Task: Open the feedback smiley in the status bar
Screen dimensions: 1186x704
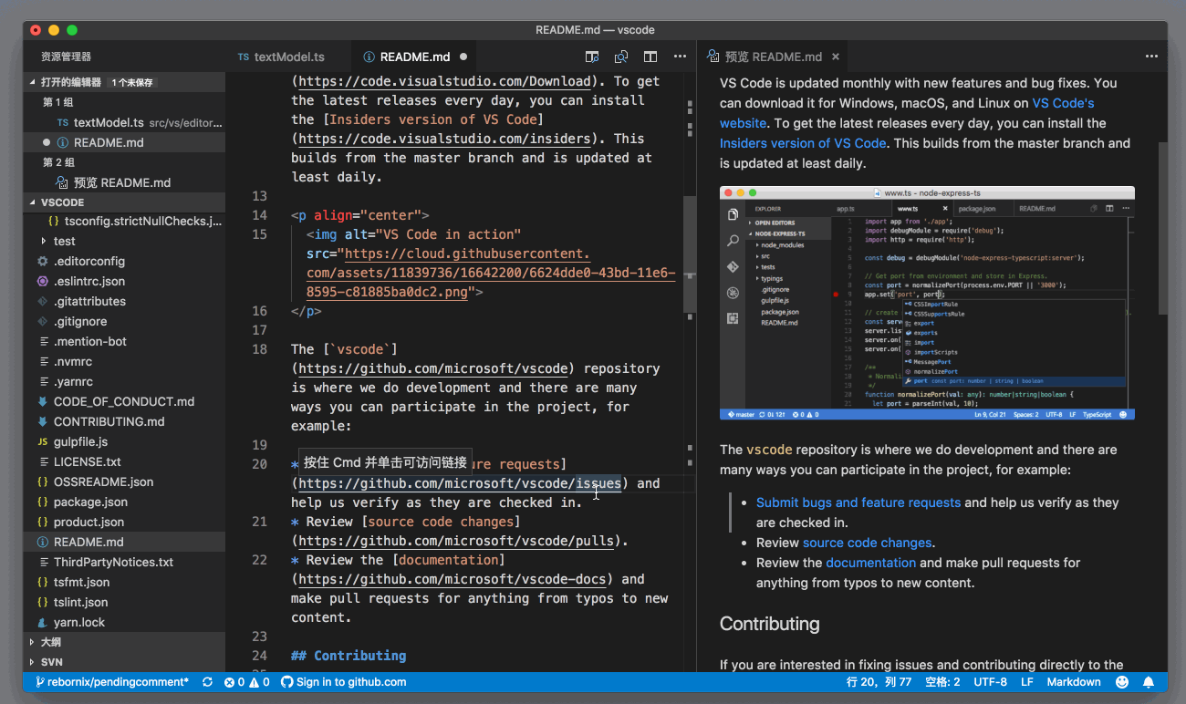Action: [1121, 681]
